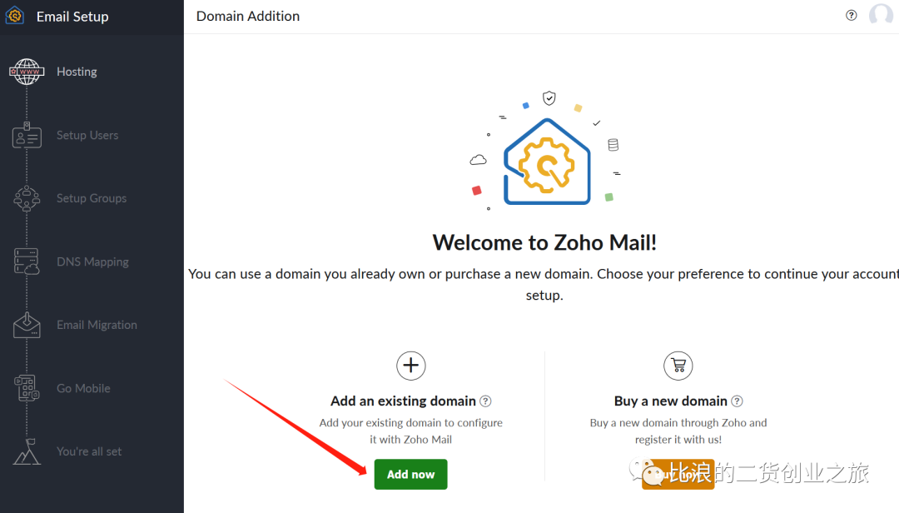The image size is (899, 513).
Task: Go to Email Migration step label
Action: [x=97, y=325]
